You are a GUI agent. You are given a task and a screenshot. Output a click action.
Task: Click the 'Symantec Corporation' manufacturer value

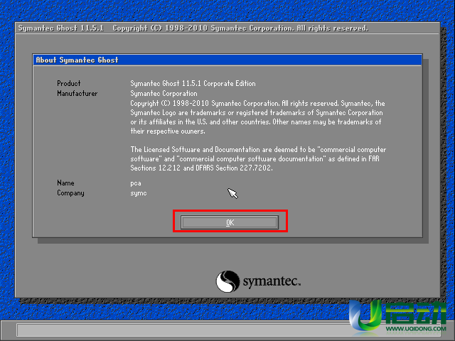(164, 93)
